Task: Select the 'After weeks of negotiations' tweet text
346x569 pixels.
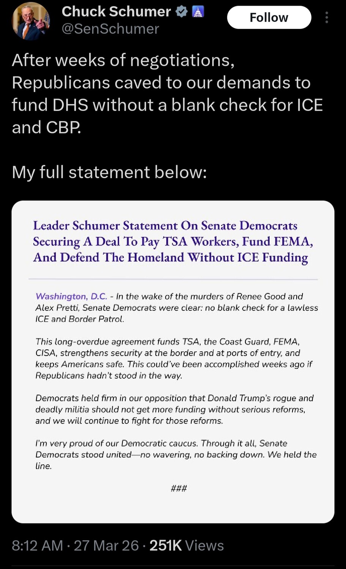Action: click(167, 94)
